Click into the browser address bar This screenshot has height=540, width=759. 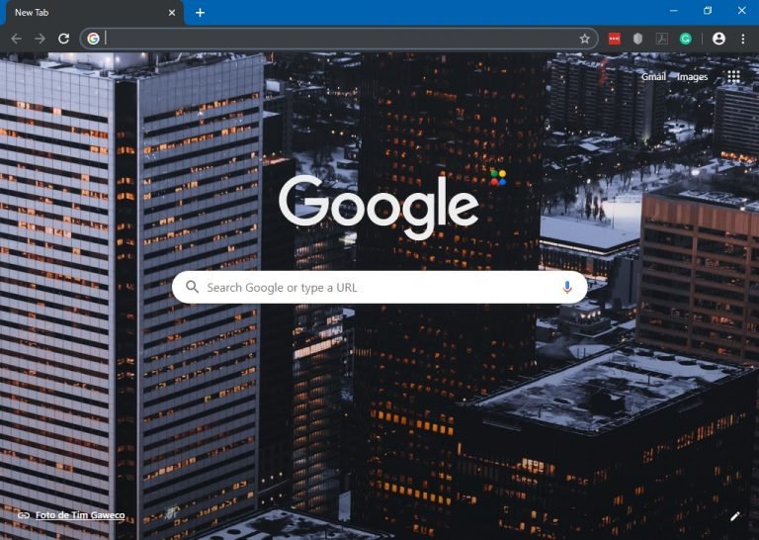(x=339, y=39)
